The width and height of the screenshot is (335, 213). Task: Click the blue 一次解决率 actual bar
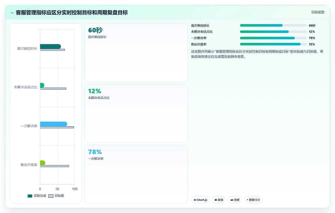click(x=53, y=124)
